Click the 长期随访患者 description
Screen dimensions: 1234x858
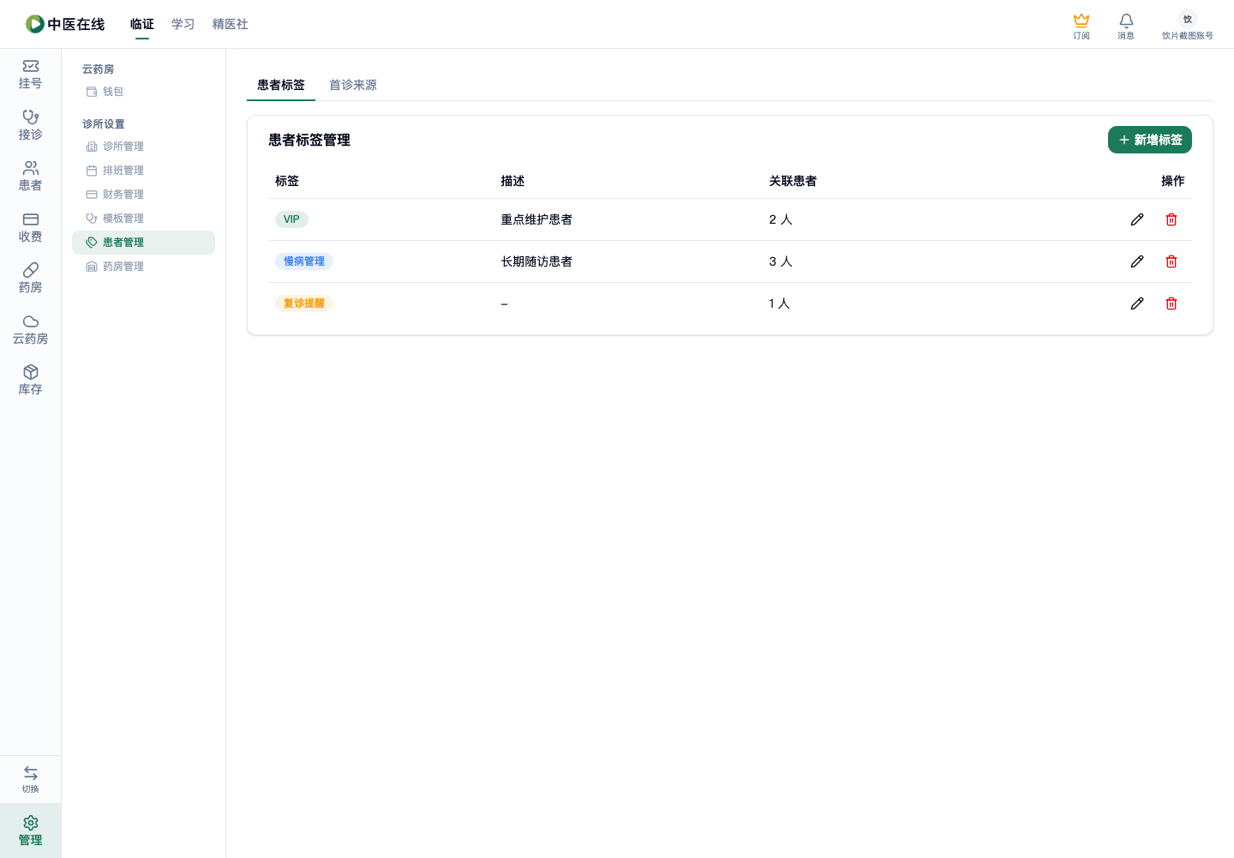[536, 261]
